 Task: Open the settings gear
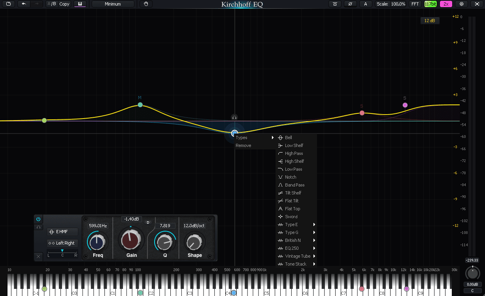coord(461,4)
